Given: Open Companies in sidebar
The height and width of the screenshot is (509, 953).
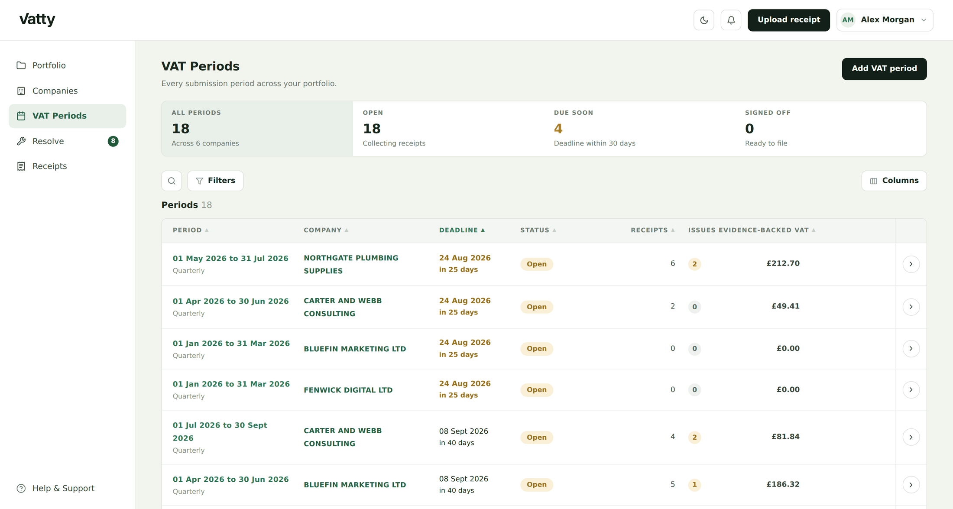Looking at the screenshot, I should tap(67, 91).
